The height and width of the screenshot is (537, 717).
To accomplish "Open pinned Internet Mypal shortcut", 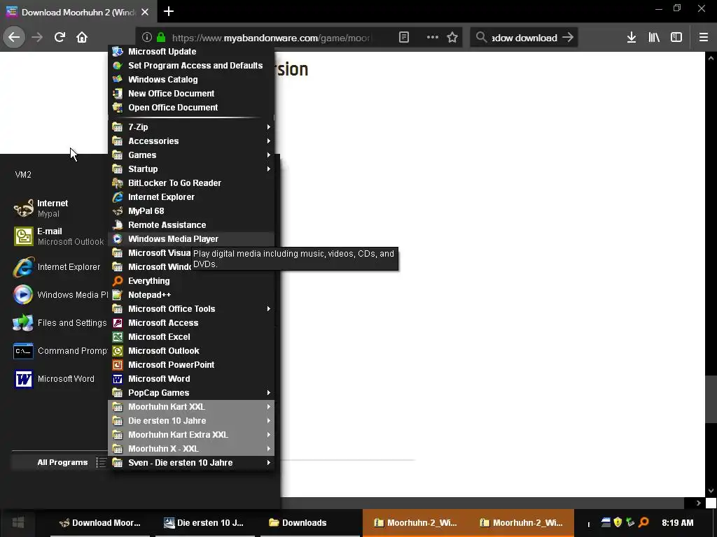I will 60,208.
